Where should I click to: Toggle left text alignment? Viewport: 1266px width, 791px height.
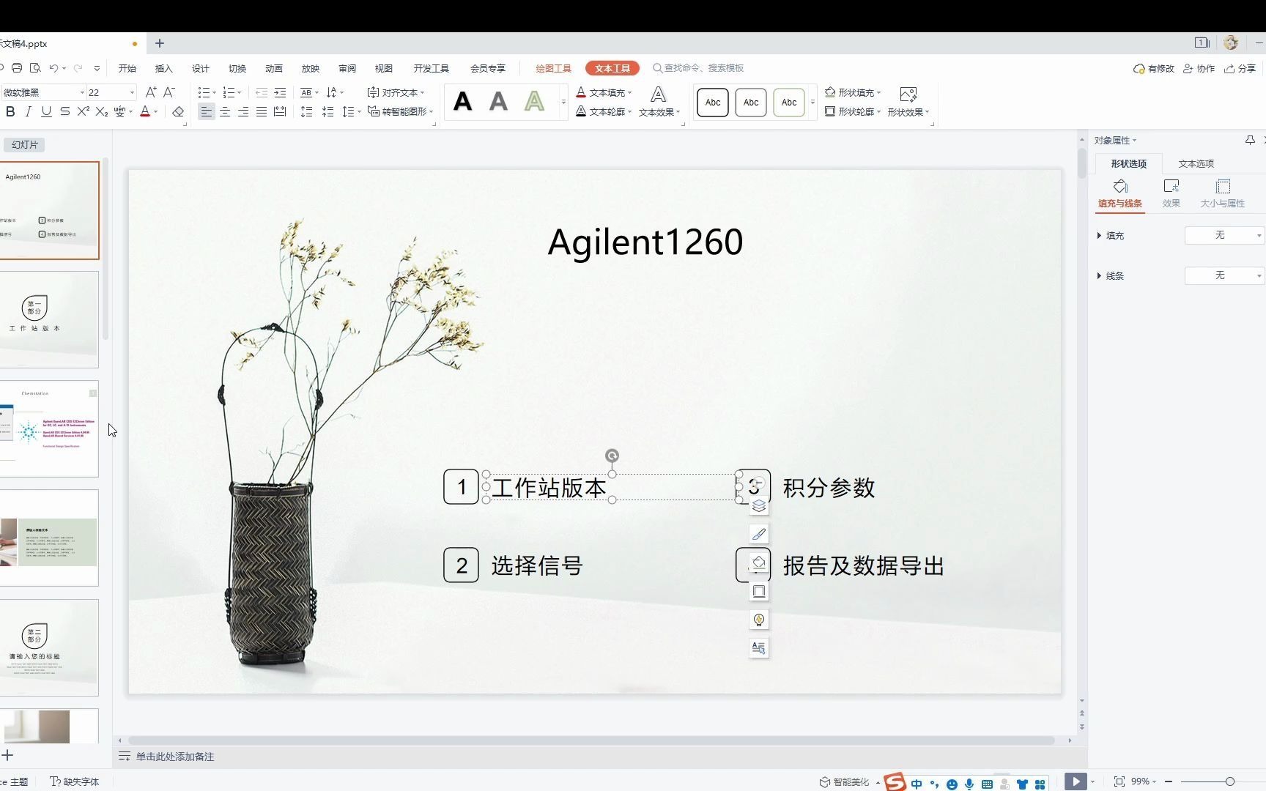point(207,112)
